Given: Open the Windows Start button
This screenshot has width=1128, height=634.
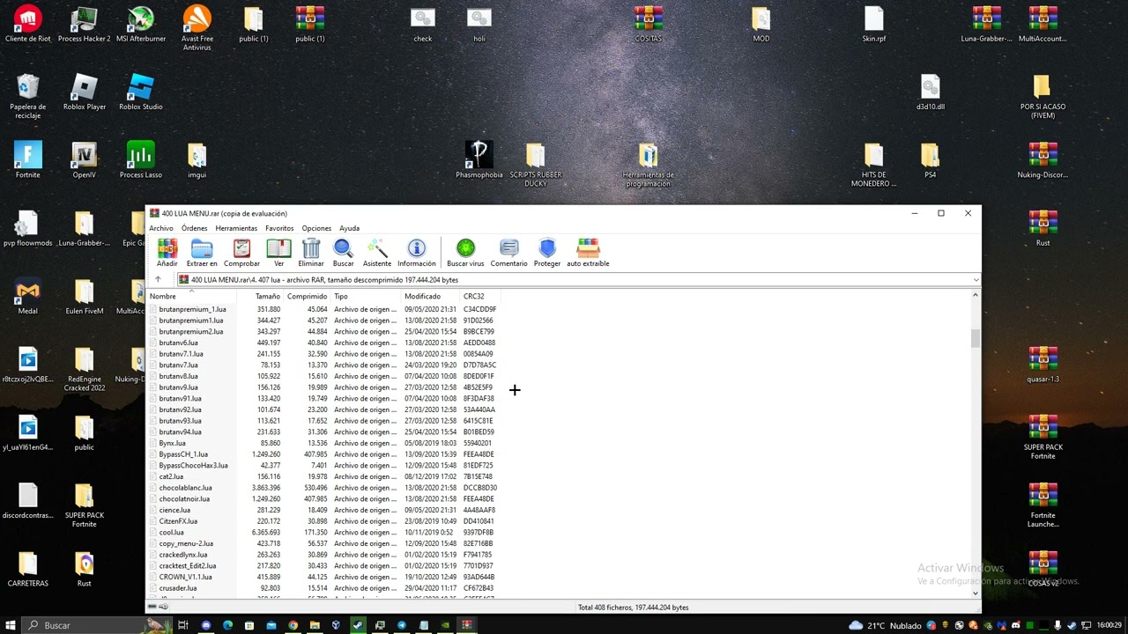Looking at the screenshot, I should pos(11,625).
